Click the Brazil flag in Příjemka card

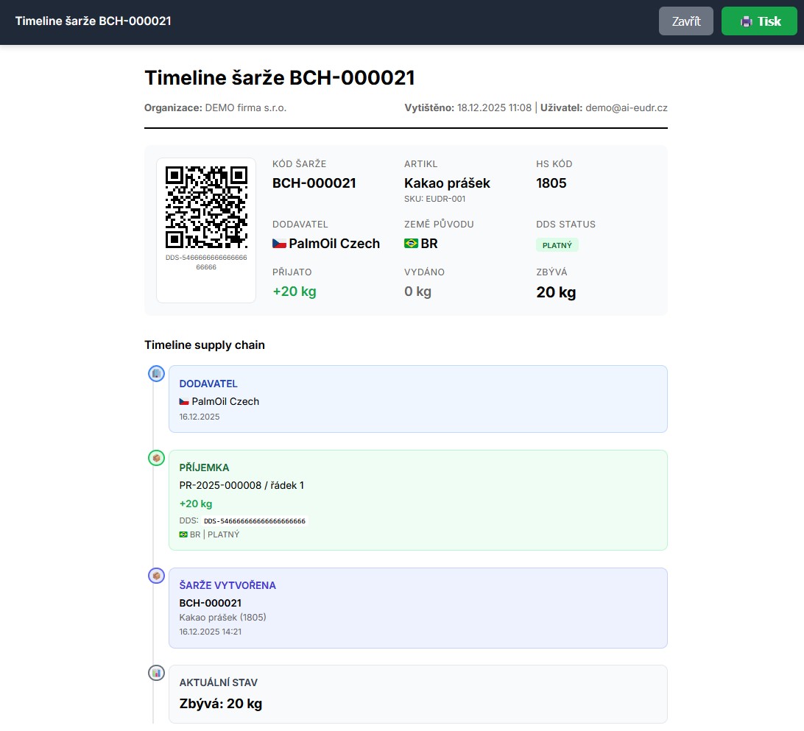point(183,534)
